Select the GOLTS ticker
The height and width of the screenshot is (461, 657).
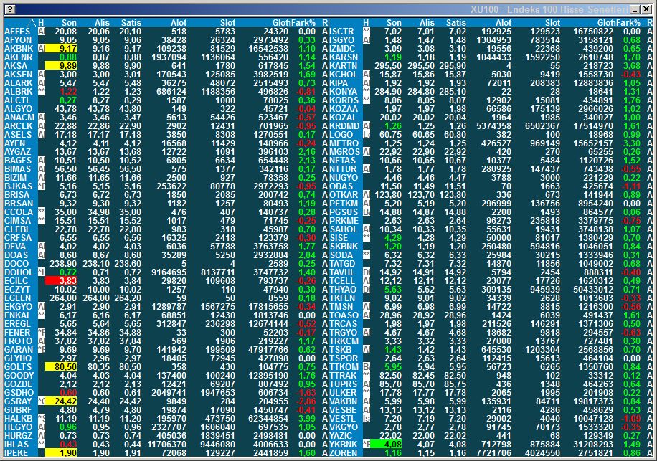click(18, 367)
